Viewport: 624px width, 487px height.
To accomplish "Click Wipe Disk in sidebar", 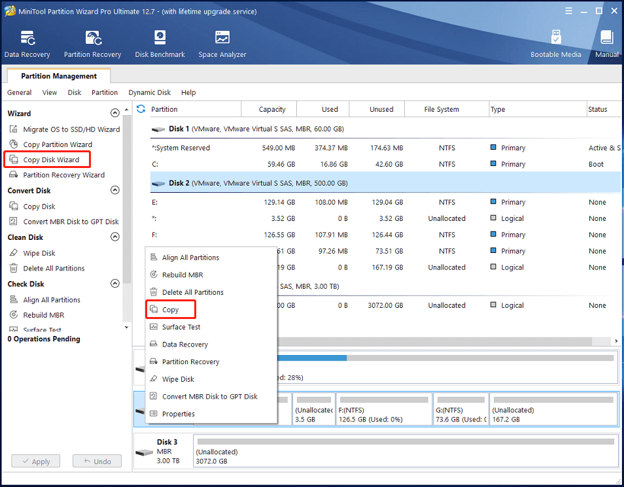I will pos(32,253).
